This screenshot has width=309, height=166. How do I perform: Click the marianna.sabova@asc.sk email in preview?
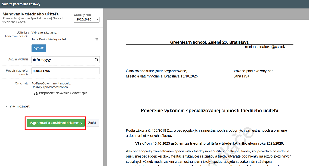tap(265, 47)
